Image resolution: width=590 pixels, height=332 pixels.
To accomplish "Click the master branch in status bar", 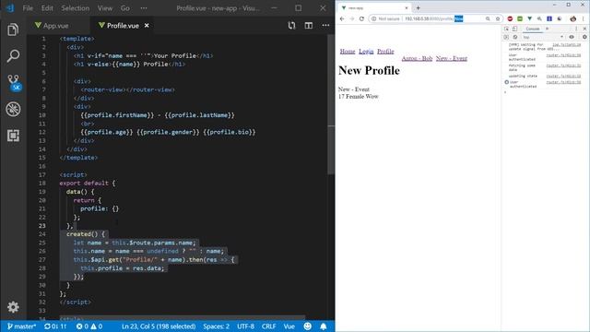I will coord(21,326).
